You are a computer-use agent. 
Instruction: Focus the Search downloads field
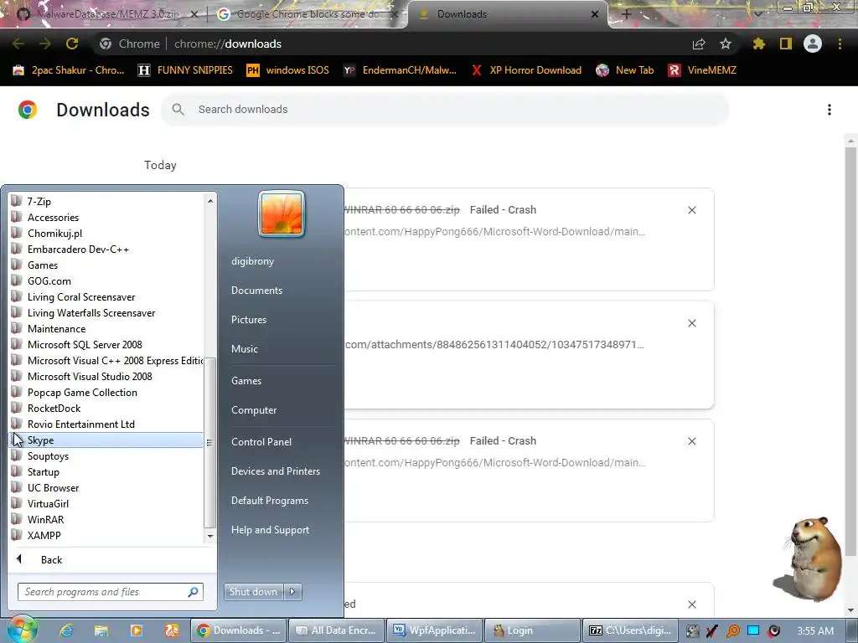click(x=444, y=110)
